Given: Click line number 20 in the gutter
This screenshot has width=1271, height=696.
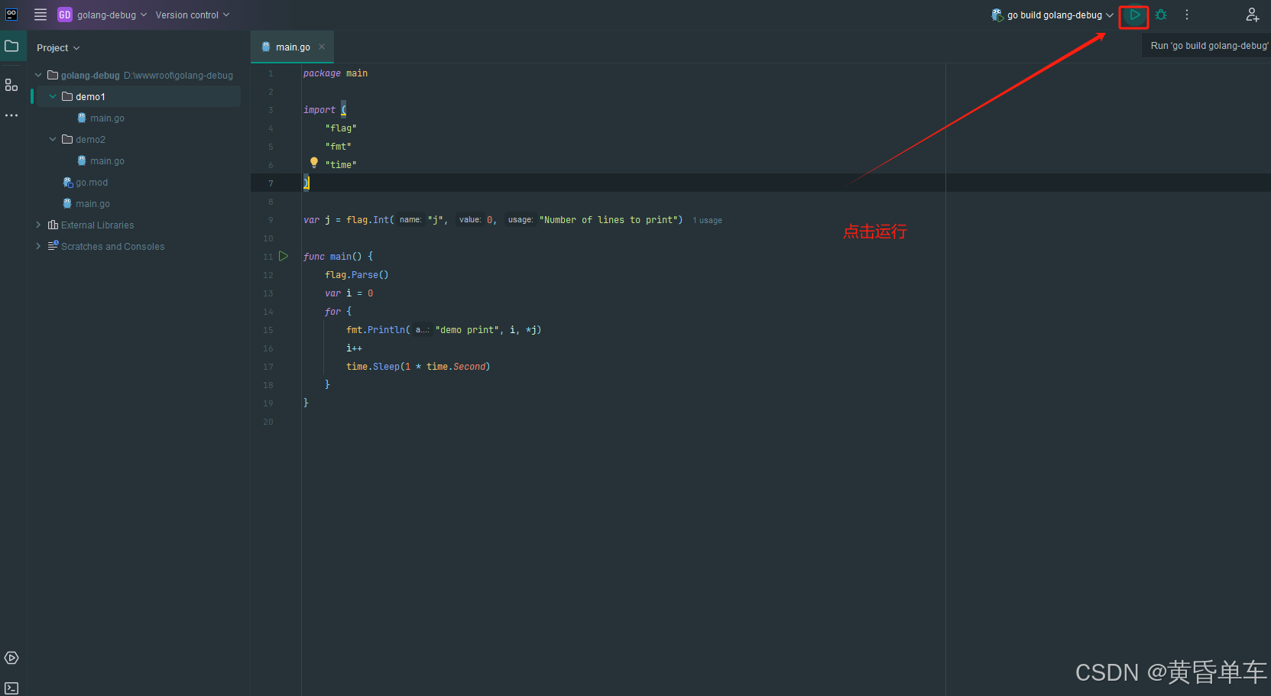Looking at the screenshot, I should click(268, 422).
